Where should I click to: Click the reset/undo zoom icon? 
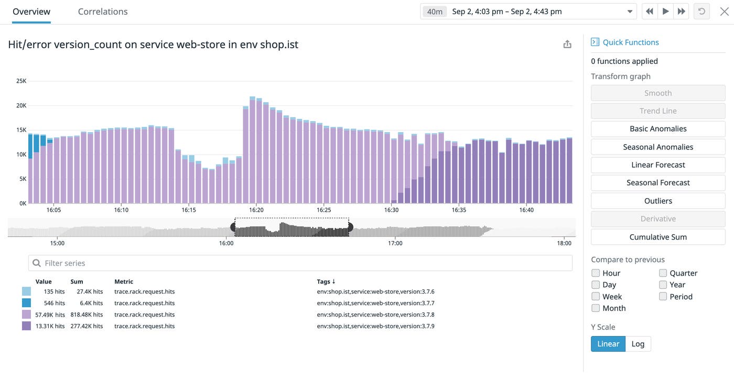pos(701,12)
